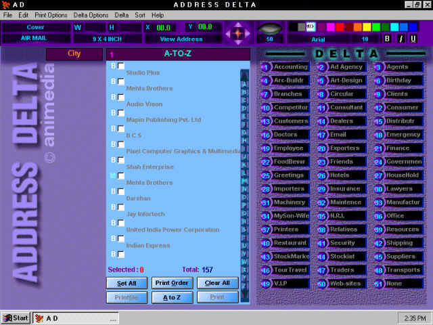Toggle the Underline U icon
Viewport: 433px width, 325px height.
[413, 39]
